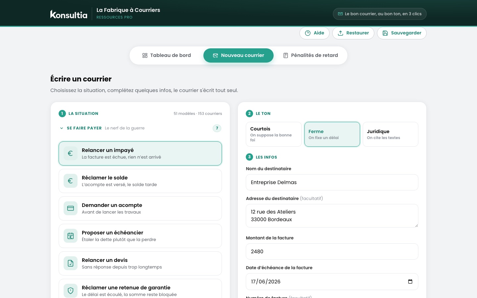Click the Adresse du destinataire text area
Screen dimensions: 477x298
point(332,216)
